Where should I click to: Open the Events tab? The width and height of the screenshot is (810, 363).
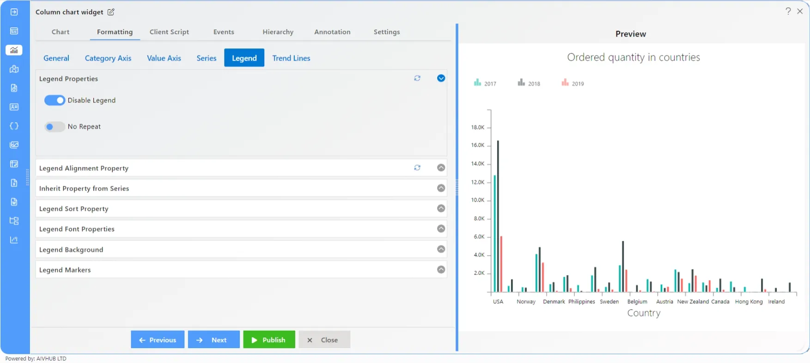point(224,32)
